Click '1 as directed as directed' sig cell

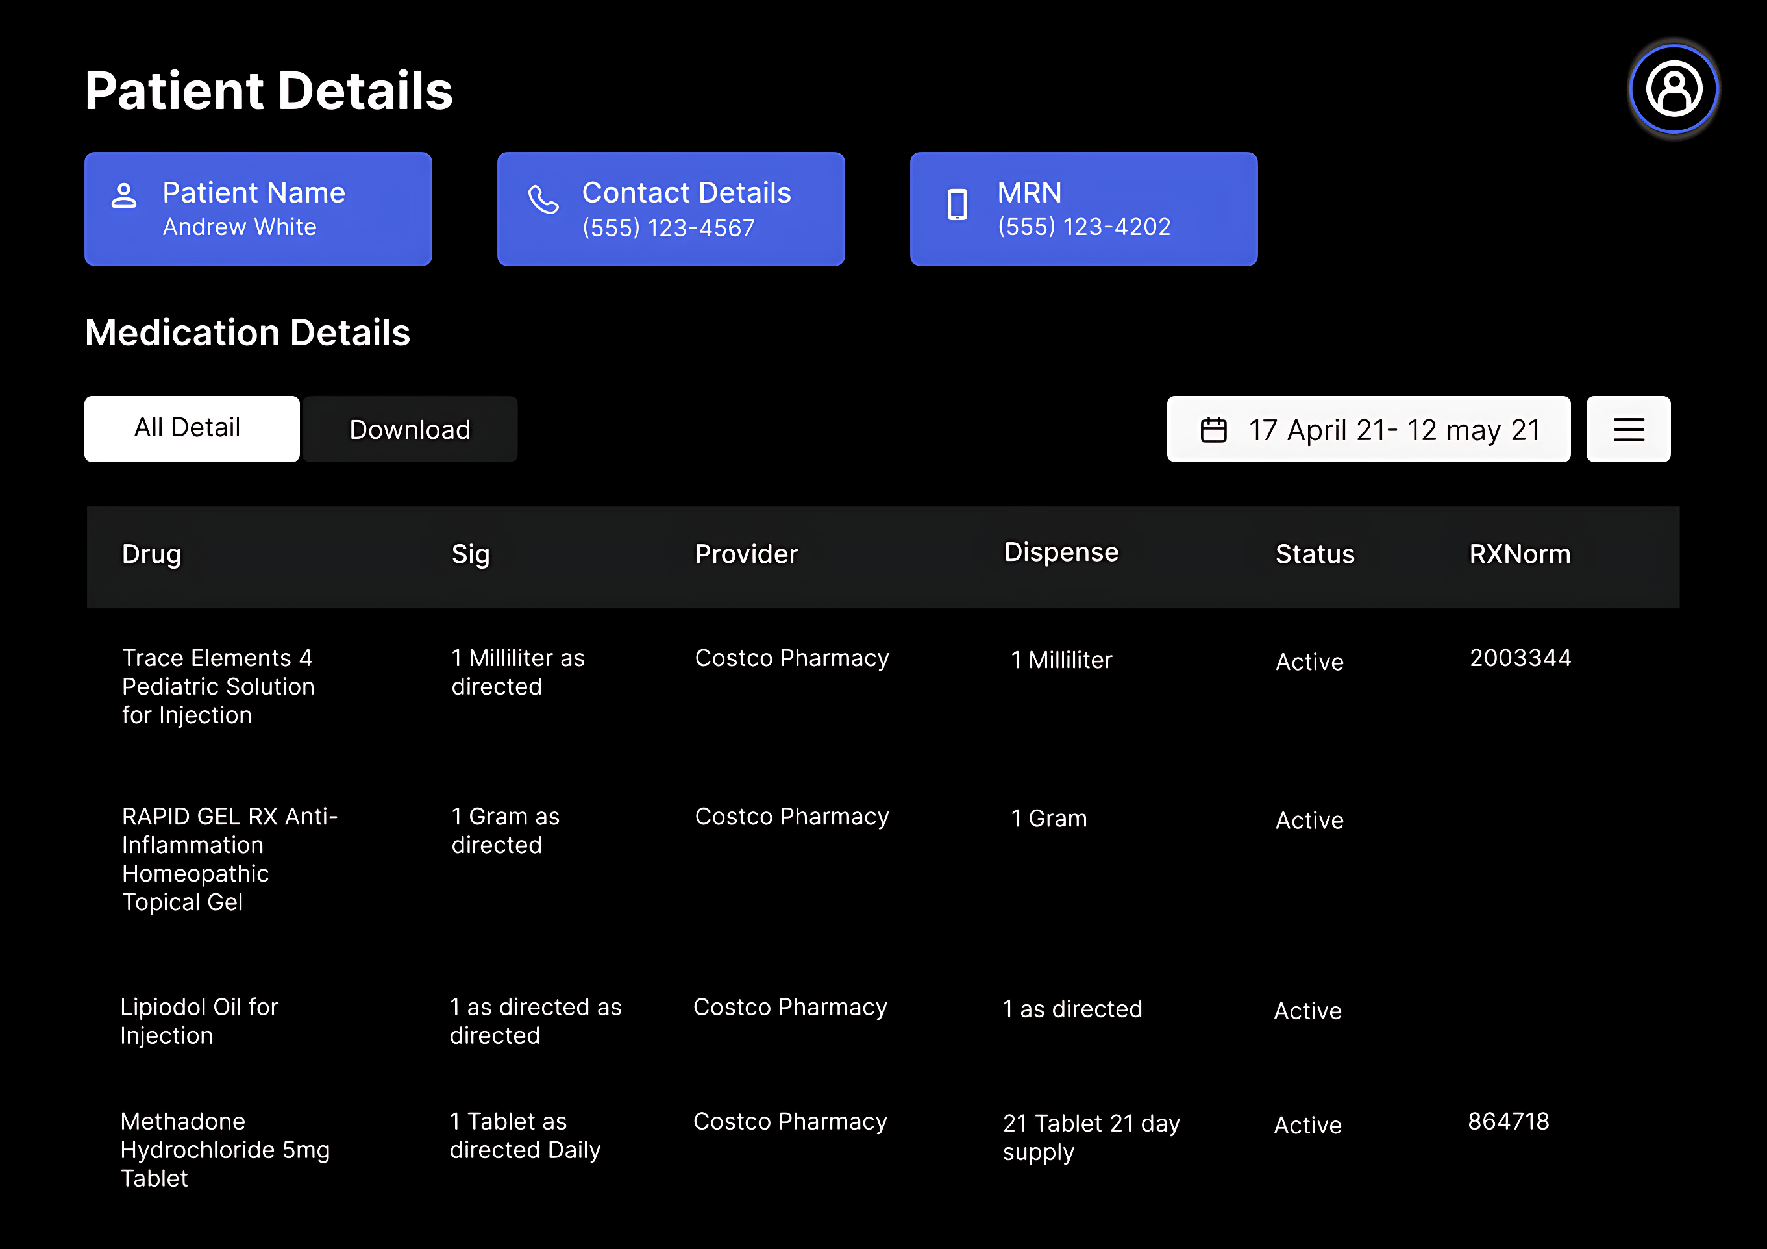pyautogui.click(x=536, y=1021)
